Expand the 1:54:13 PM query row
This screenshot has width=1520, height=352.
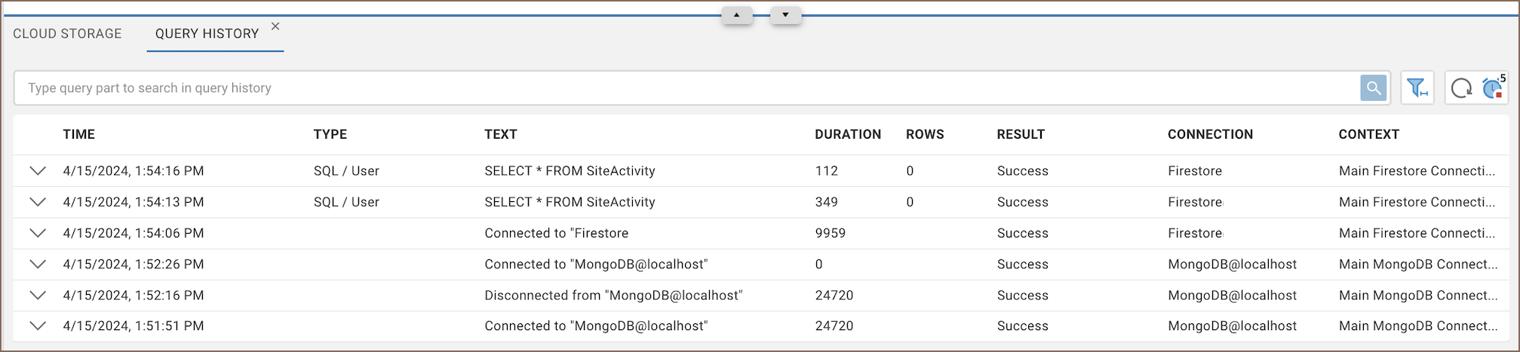click(38, 202)
